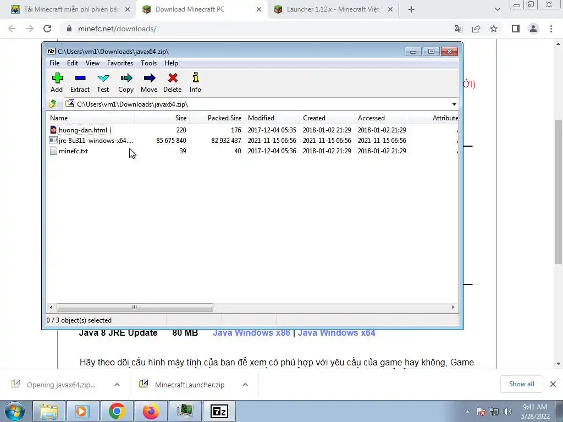Click the red Delete icon

tap(173, 78)
